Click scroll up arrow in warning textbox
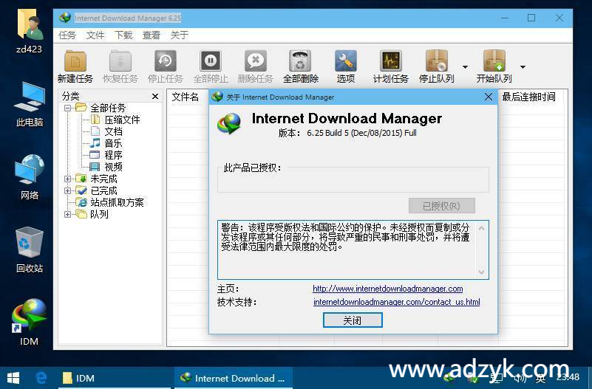 click(x=481, y=228)
